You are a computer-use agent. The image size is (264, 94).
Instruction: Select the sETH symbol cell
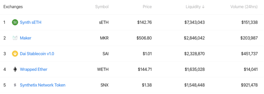click(104, 22)
